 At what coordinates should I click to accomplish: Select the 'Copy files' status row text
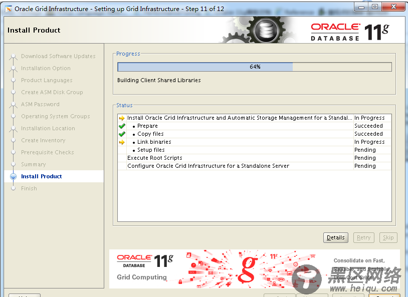coord(150,134)
